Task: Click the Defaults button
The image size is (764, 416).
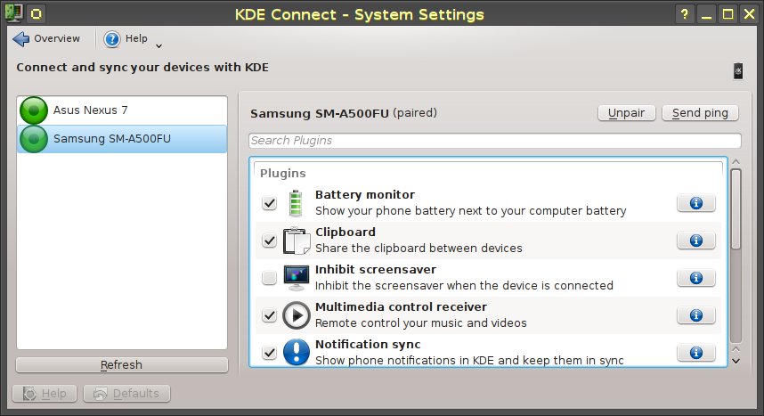Action: coord(126,394)
